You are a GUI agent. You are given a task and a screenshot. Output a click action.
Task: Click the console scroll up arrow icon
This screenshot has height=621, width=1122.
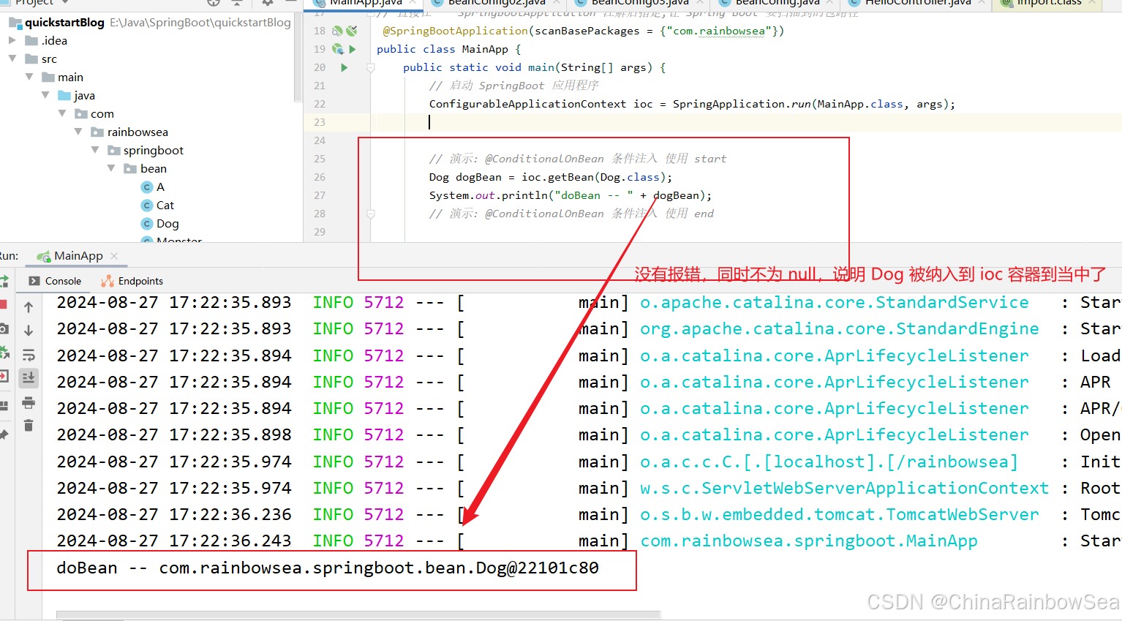click(29, 307)
